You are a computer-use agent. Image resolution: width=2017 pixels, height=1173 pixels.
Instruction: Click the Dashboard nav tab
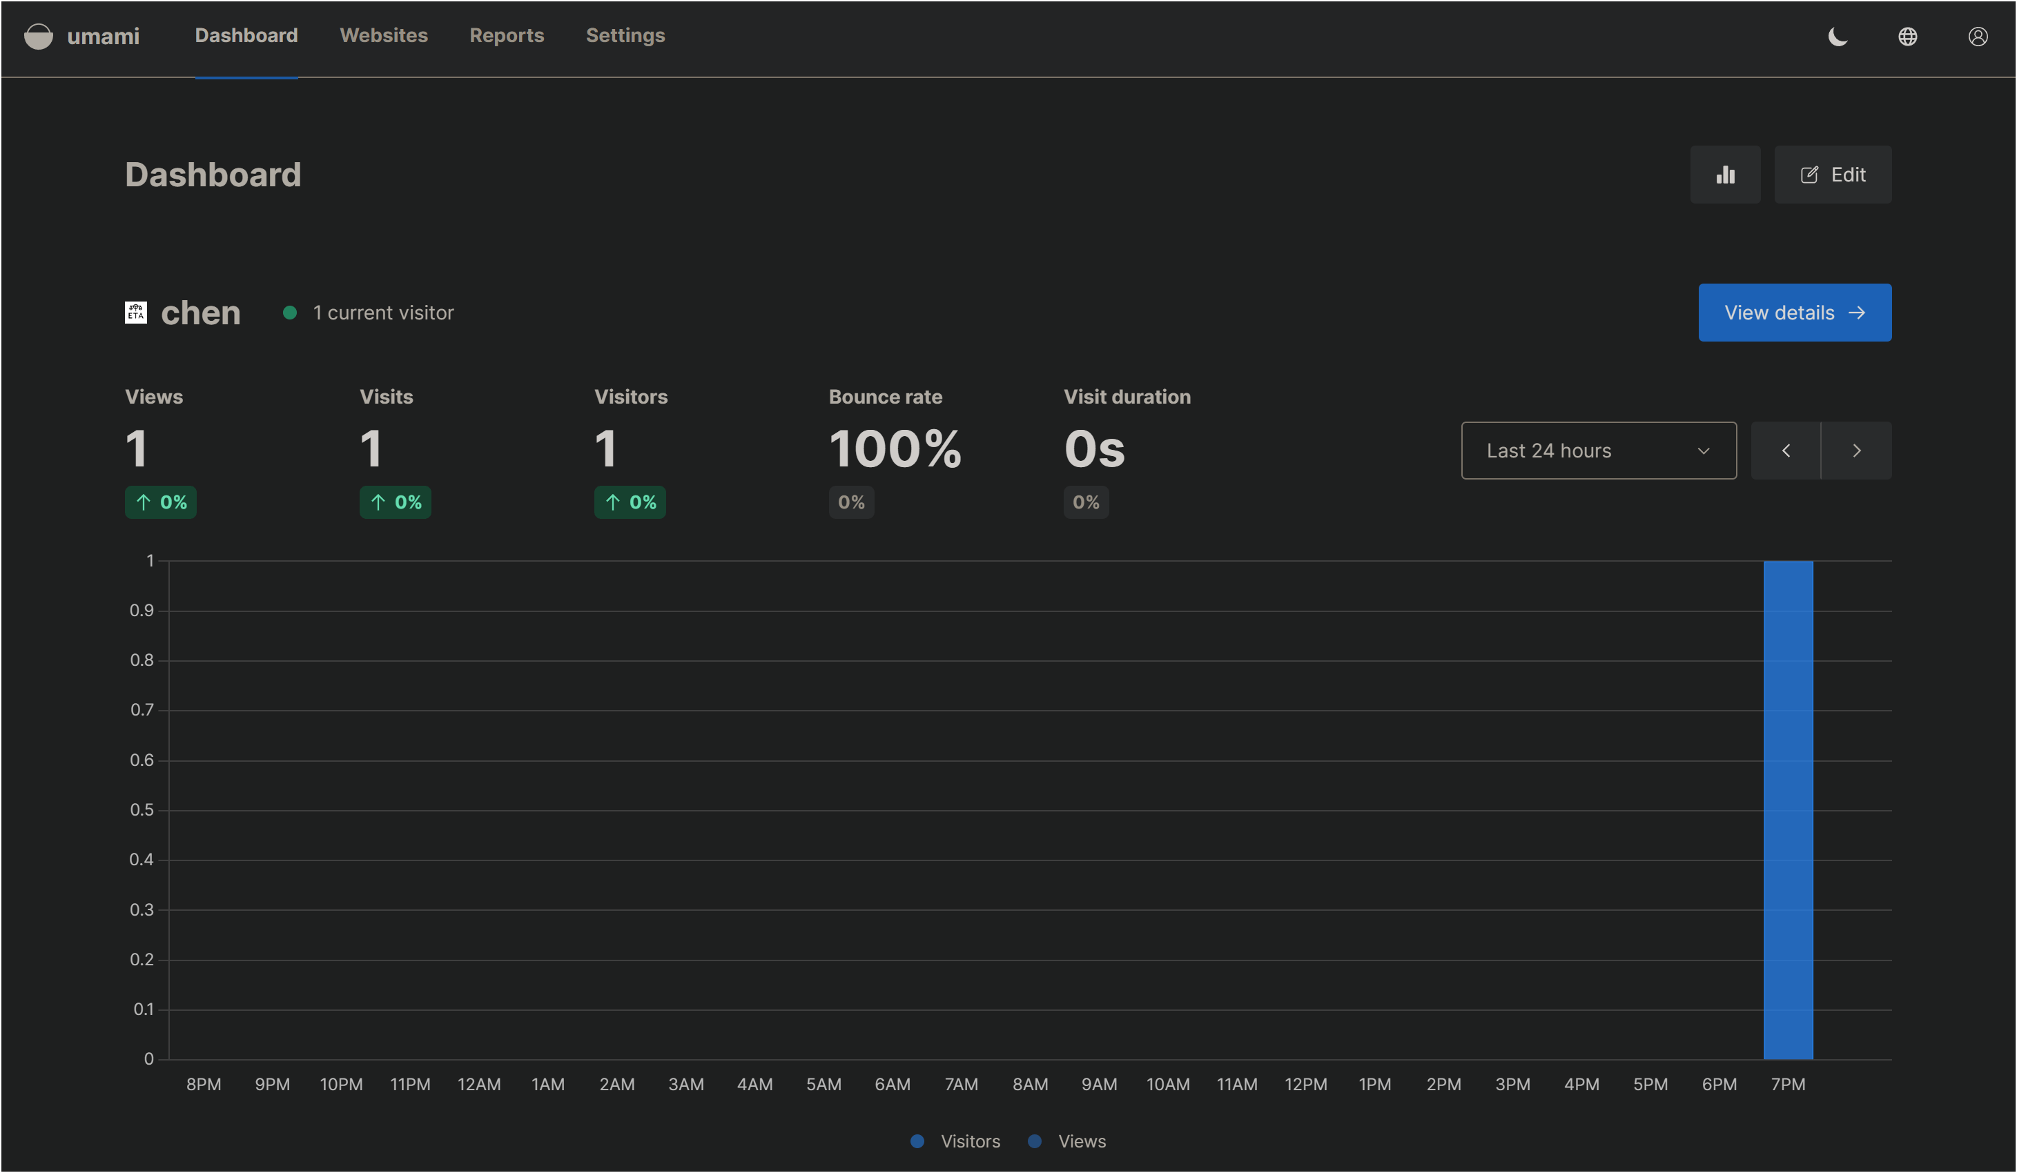point(246,35)
